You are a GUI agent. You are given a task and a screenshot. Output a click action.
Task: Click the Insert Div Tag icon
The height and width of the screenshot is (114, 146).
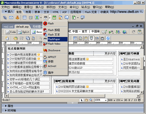[31, 17]
